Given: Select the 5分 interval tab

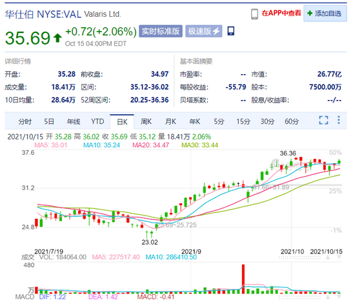Looking at the screenshot, I should point(219,122).
